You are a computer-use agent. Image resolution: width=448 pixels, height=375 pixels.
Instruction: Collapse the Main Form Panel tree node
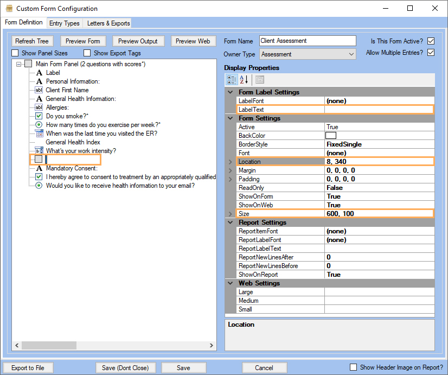click(18, 64)
